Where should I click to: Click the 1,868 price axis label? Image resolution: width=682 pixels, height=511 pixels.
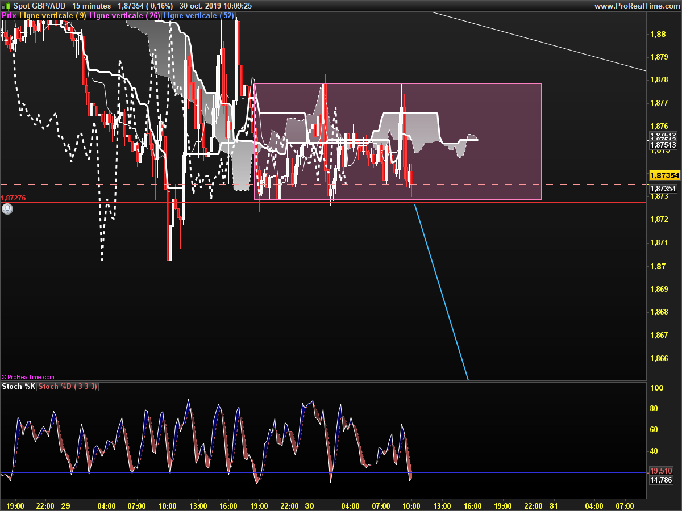coord(659,312)
